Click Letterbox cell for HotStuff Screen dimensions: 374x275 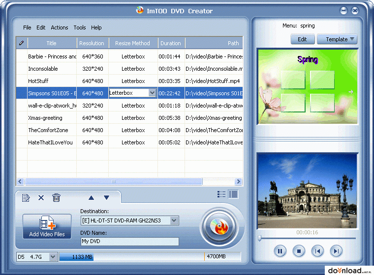coord(133,81)
